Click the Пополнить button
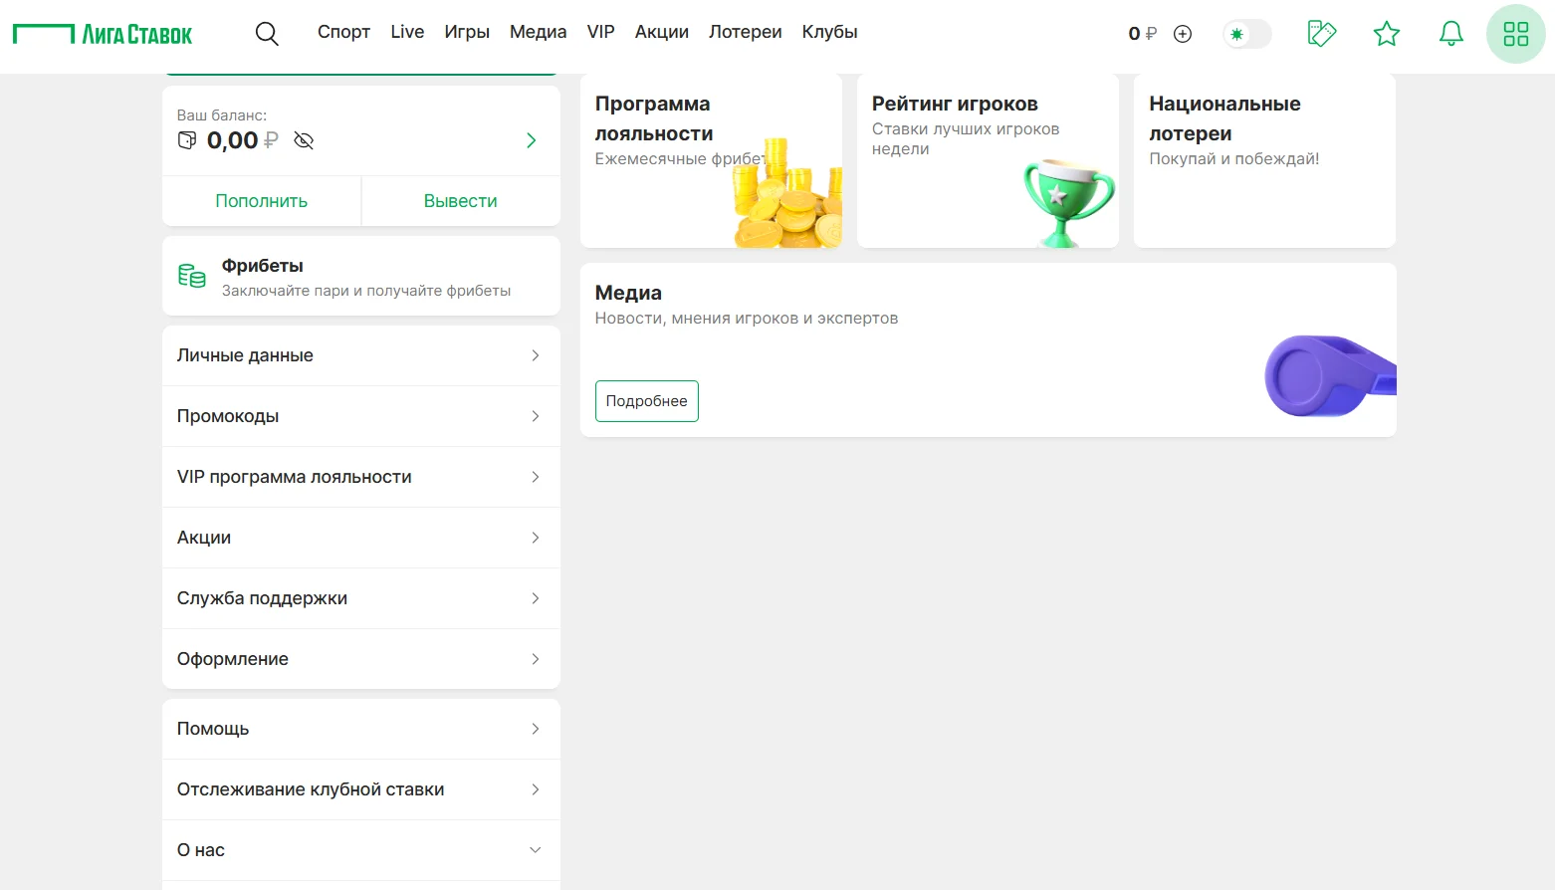The height and width of the screenshot is (890, 1555). 261,201
